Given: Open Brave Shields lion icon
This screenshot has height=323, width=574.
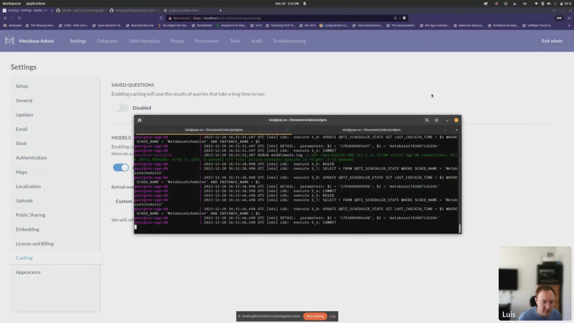Looking at the screenshot, I should [404, 18].
